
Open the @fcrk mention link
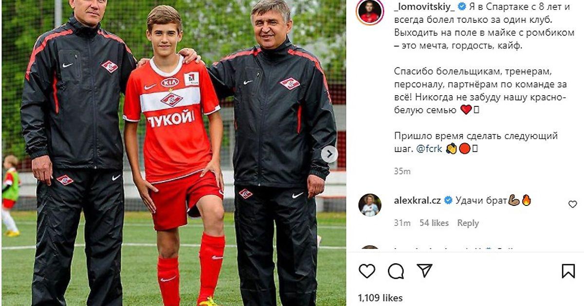point(430,149)
